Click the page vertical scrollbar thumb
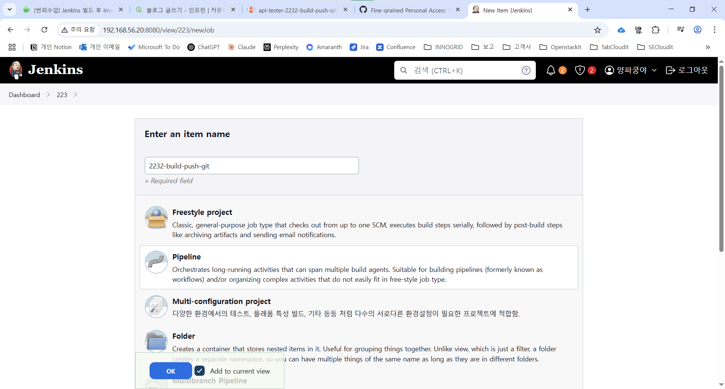Viewport: 725px width, 389px height. coord(721,159)
